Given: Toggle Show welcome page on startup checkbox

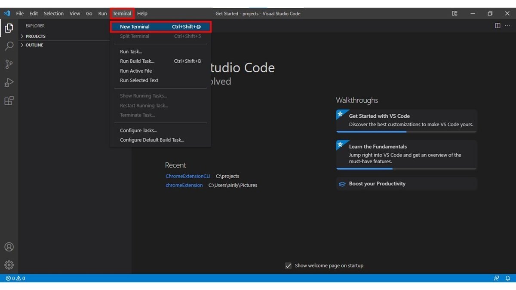Looking at the screenshot, I should pyautogui.click(x=288, y=266).
